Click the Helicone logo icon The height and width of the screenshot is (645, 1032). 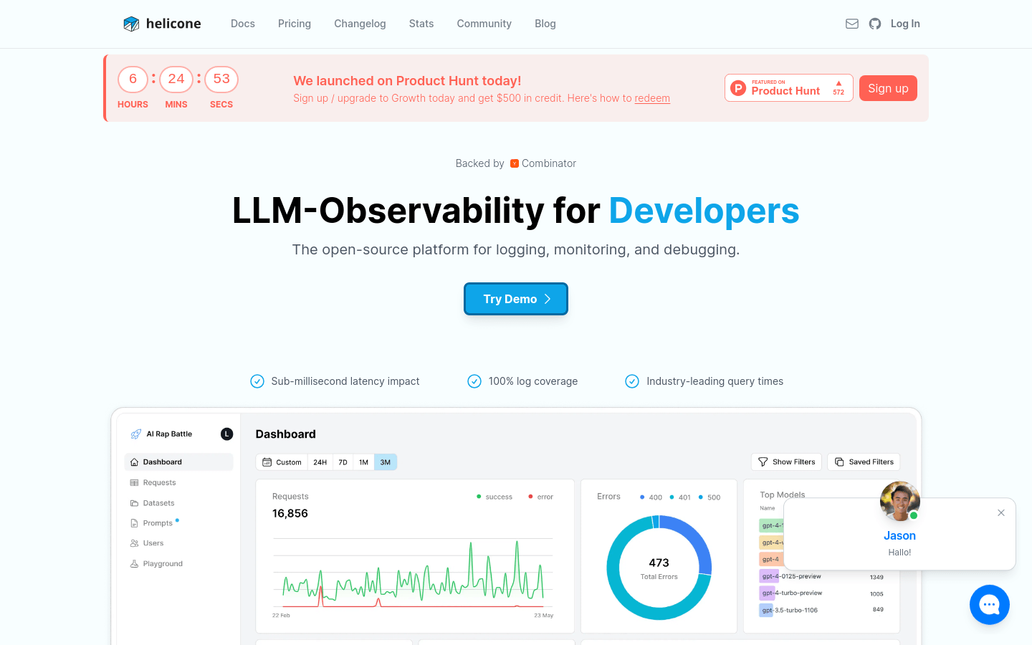(131, 24)
